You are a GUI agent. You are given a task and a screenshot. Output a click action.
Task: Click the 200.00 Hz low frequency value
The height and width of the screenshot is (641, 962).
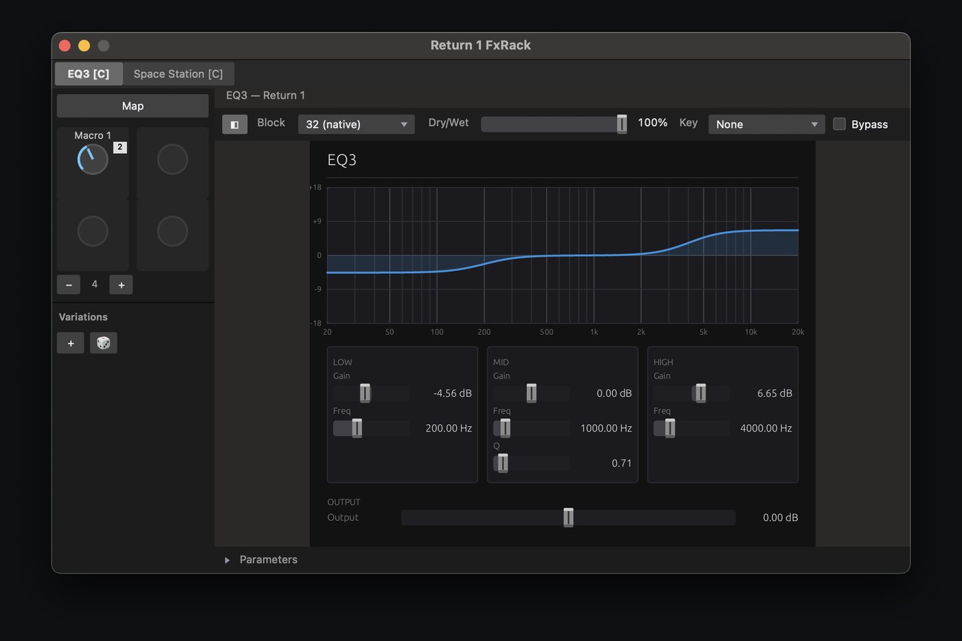449,428
